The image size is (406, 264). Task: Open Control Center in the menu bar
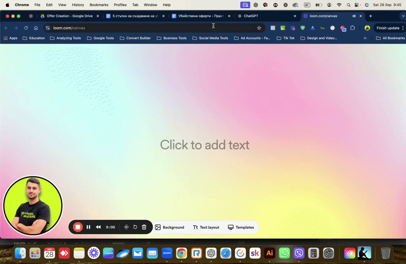357,5
